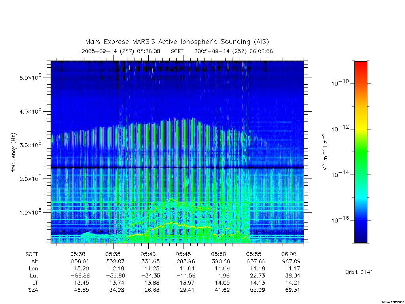Image resolution: width=405 pixels, height=304 pixels.
Task: Click the longitude value 11.25
Action: (152, 269)
